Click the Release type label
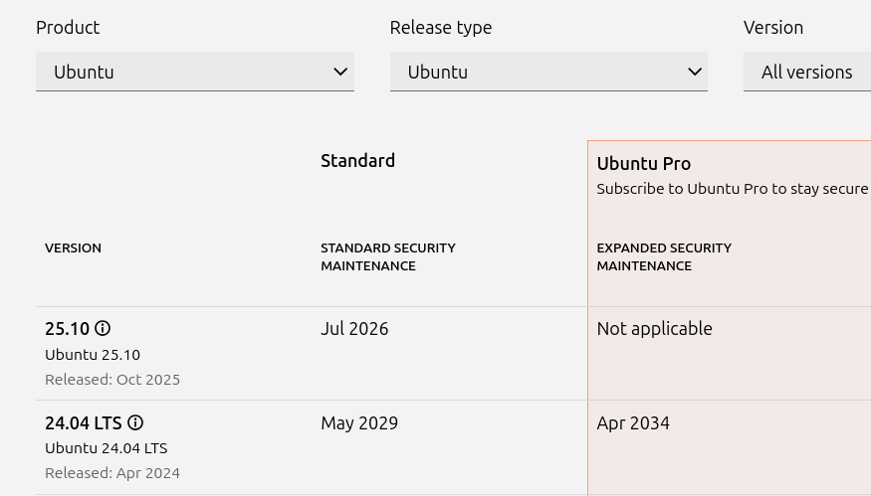This screenshot has height=496, width=871. [441, 28]
